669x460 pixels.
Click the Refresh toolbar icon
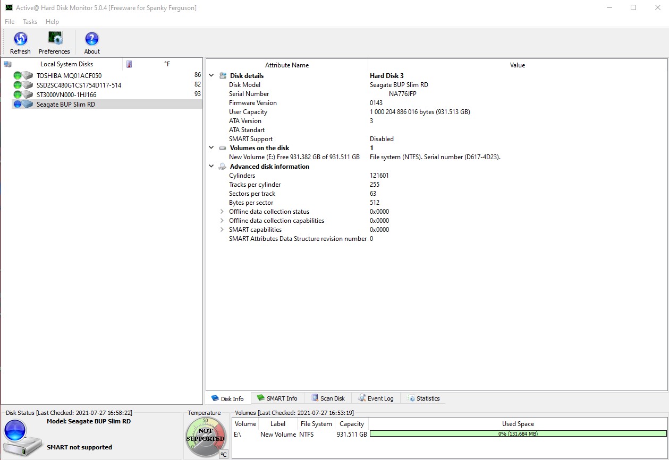(20, 39)
